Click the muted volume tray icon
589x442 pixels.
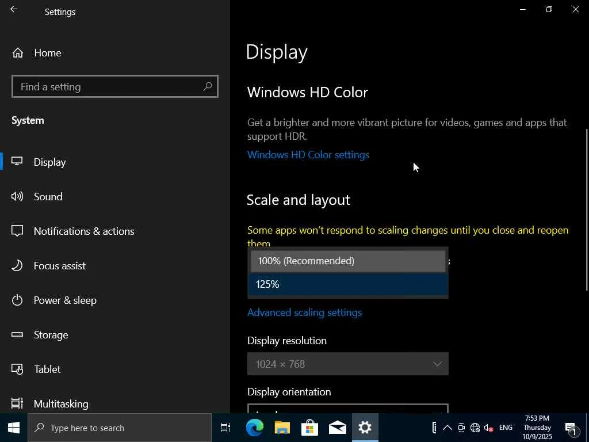pos(488,428)
